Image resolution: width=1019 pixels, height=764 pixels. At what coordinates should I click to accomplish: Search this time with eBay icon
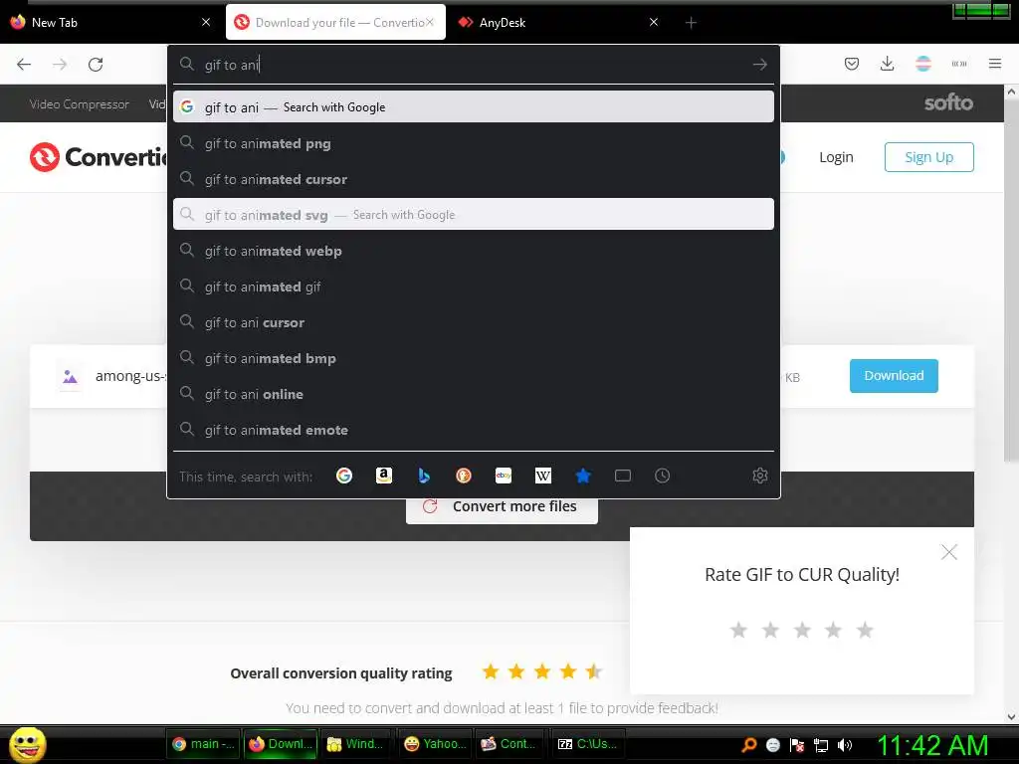pyautogui.click(x=504, y=476)
